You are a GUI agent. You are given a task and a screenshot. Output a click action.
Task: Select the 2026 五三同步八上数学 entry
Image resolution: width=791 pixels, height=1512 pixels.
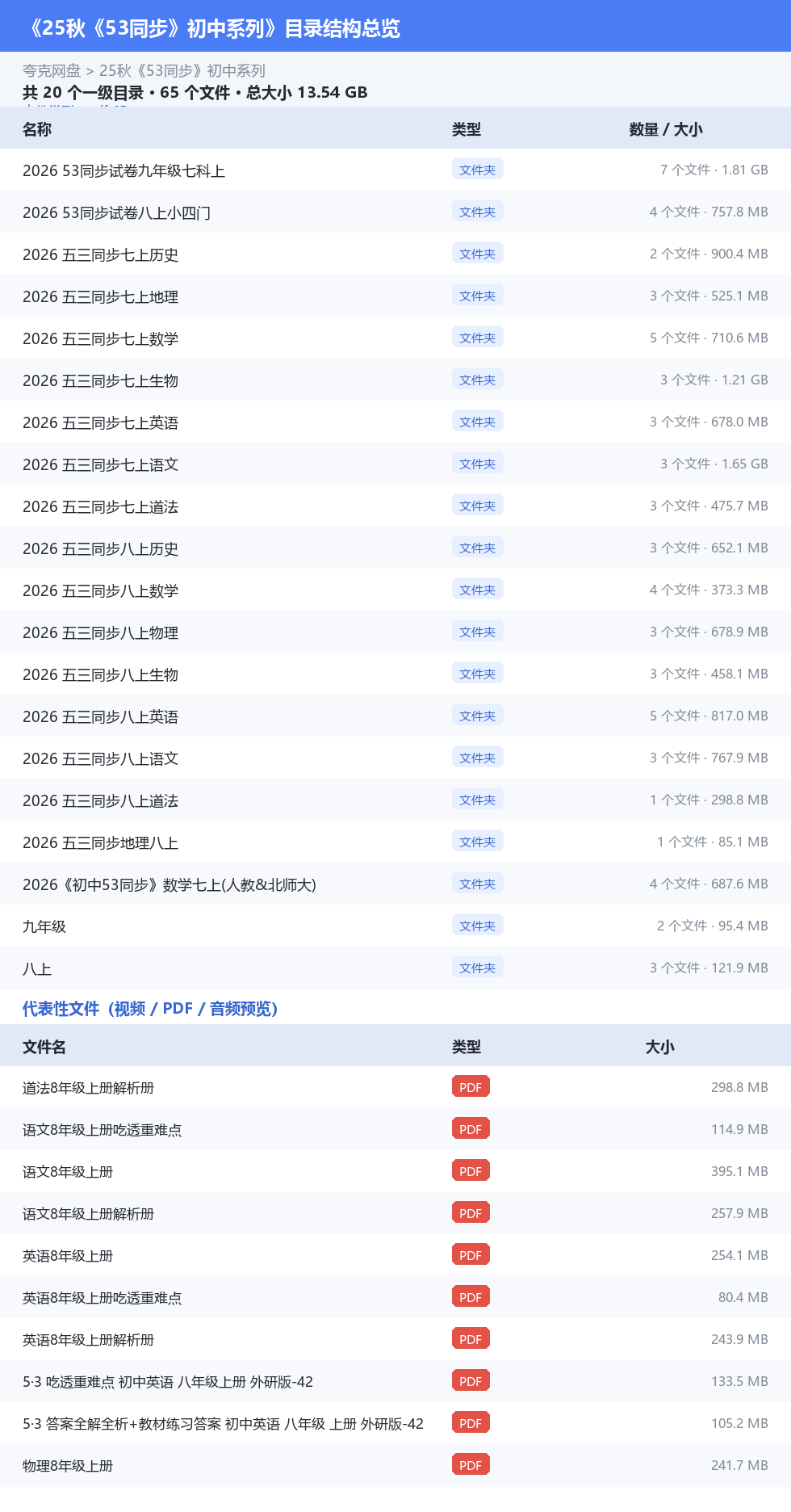coord(100,590)
